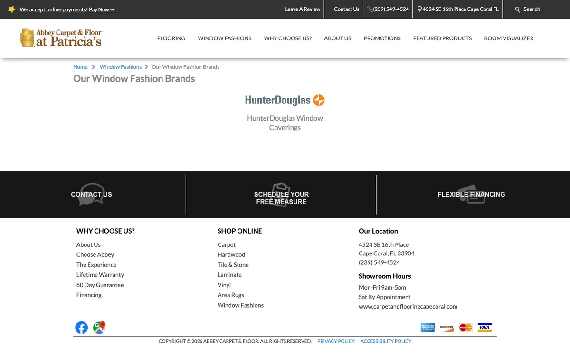Click the Sat By Appointment text
570x356 pixels.
point(384,297)
